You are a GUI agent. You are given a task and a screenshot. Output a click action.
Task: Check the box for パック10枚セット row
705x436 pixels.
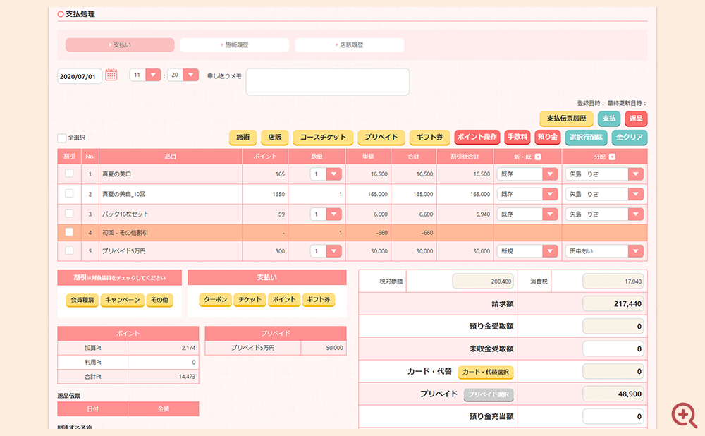tap(69, 213)
